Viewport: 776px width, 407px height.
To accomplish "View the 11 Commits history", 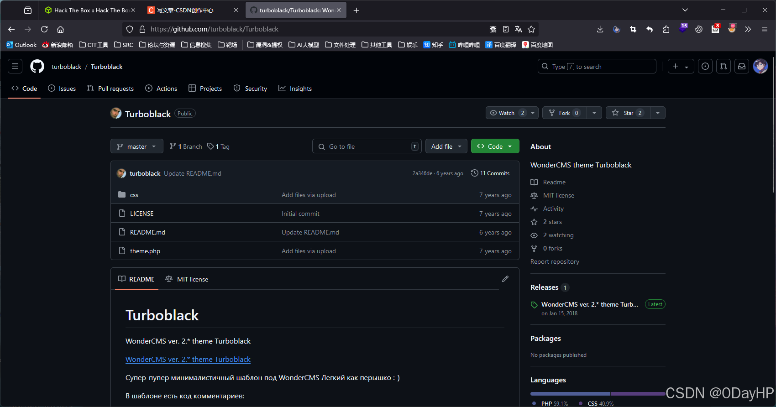I will (x=490, y=173).
